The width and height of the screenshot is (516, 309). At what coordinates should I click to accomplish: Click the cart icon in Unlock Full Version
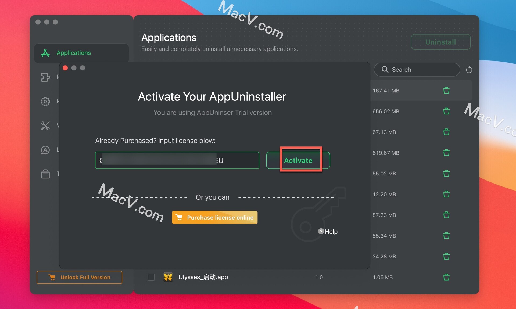point(52,277)
